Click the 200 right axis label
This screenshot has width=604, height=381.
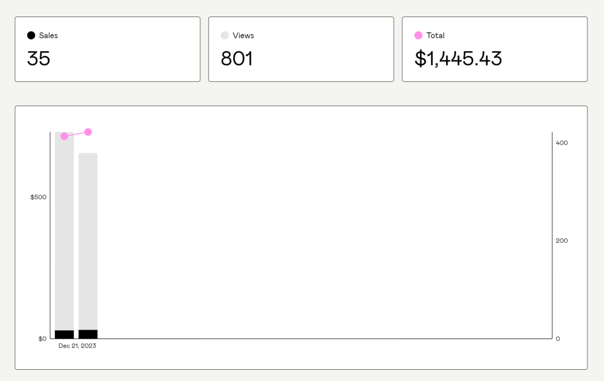pos(561,241)
